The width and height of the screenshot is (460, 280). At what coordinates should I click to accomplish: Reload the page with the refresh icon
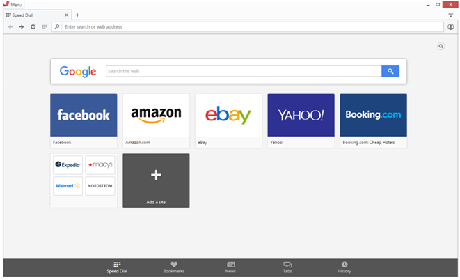(33, 26)
